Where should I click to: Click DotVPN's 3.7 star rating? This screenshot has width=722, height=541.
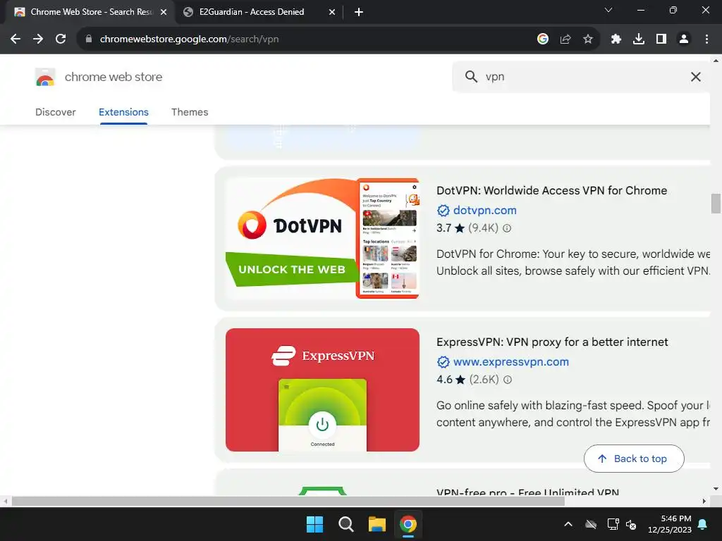[451, 228]
